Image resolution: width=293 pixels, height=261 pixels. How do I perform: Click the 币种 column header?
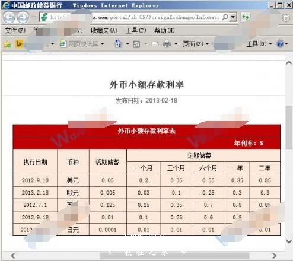tap(73, 162)
